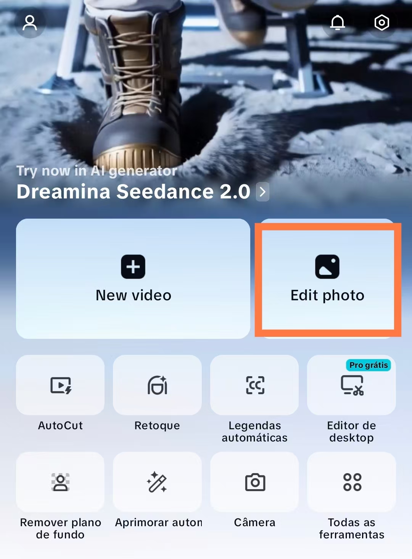Tap the Aprimorar magic wand icon
412x559 pixels.
(157, 482)
